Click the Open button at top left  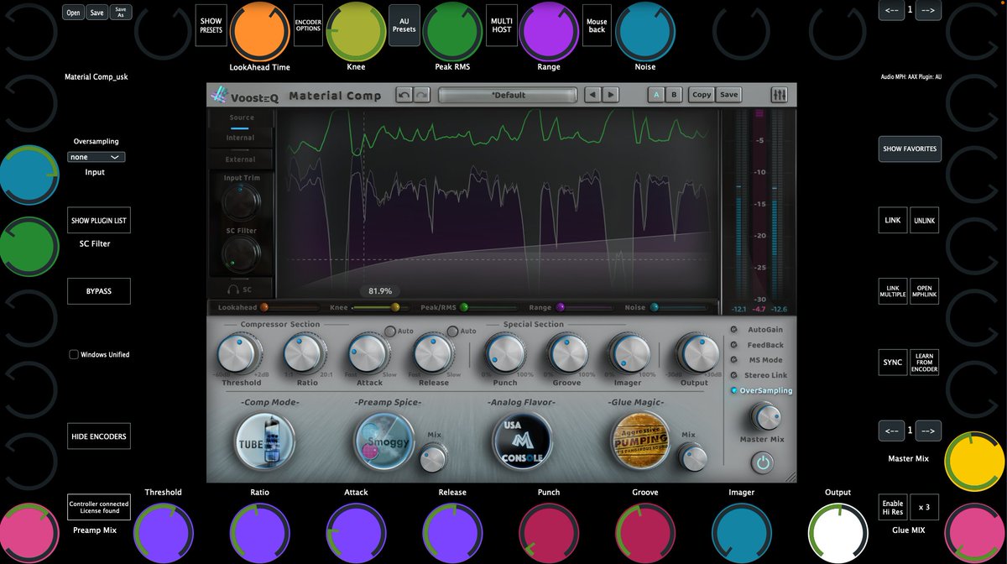click(x=74, y=13)
